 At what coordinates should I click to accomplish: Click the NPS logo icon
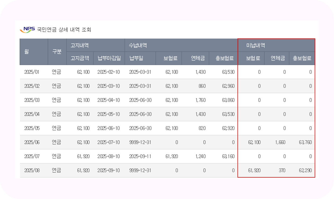(x=27, y=30)
